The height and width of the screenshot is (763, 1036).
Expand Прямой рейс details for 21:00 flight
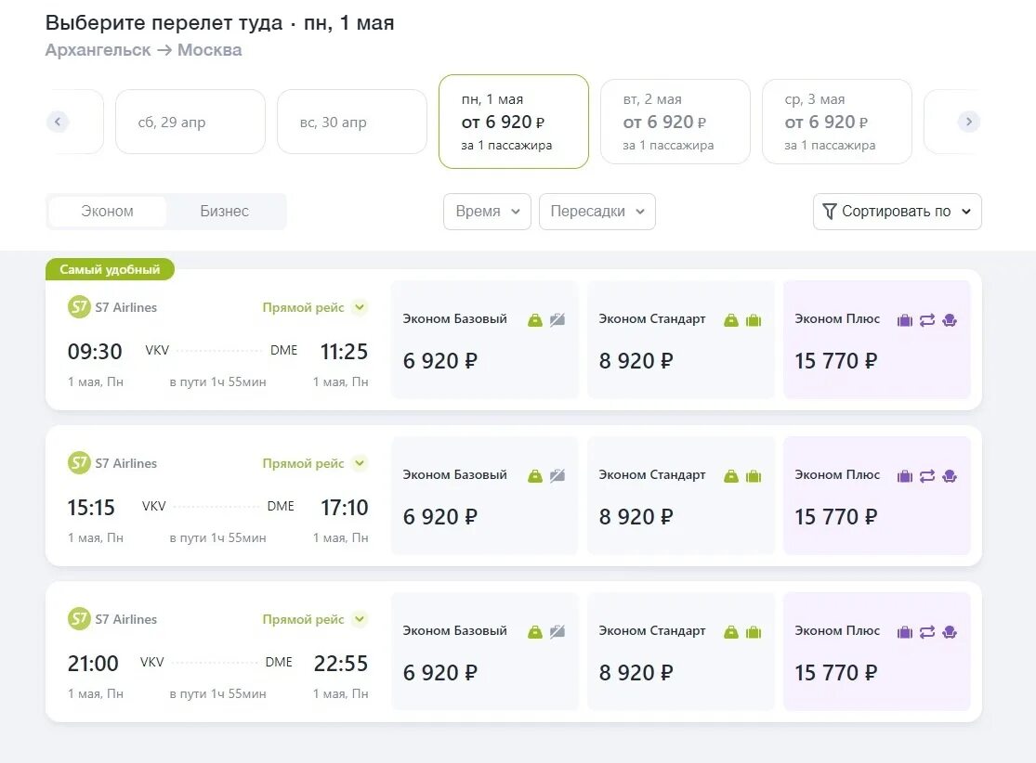(x=360, y=619)
